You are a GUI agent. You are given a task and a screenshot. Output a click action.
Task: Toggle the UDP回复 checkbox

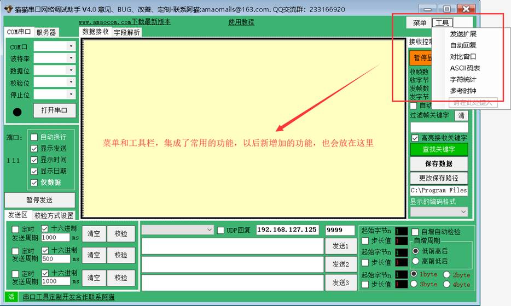click(x=221, y=230)
